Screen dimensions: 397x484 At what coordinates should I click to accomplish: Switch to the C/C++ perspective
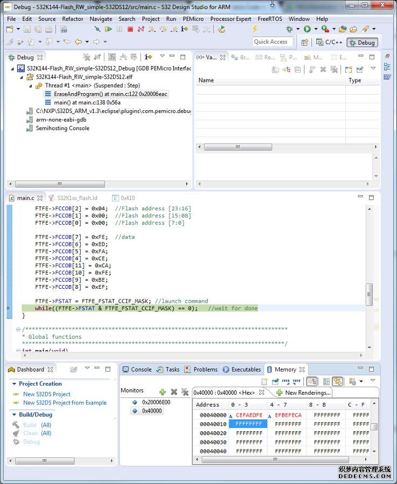(x=329, y=42)
